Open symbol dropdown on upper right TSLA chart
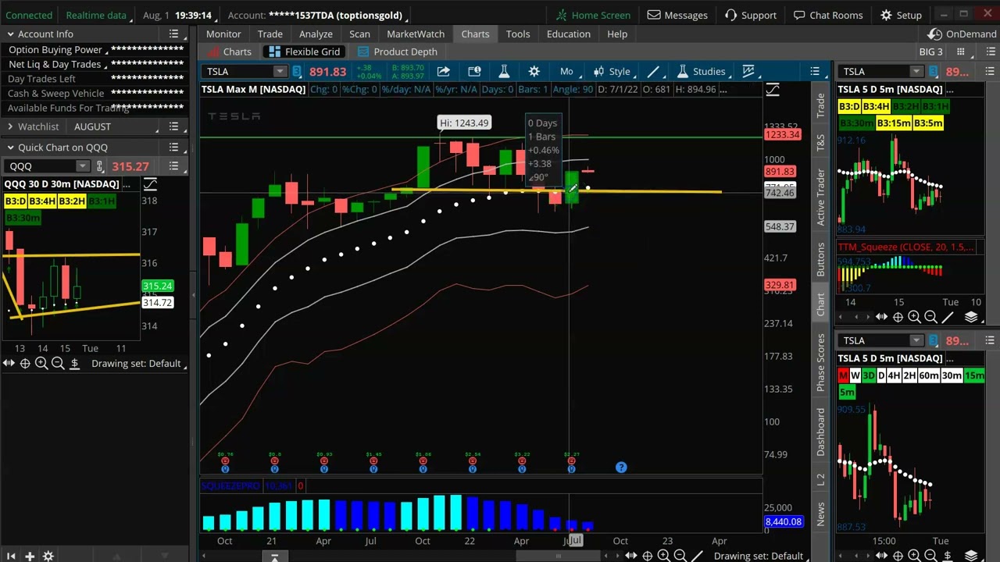The width and height of the screenshot is (1000, 562). (x=916, y=72)
